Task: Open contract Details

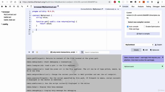Action: [136, 50]
